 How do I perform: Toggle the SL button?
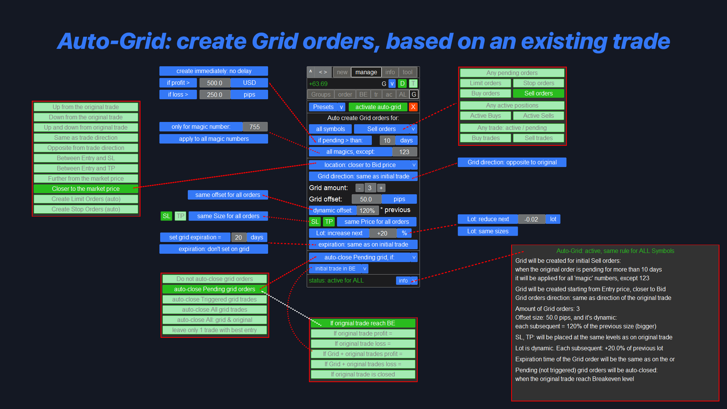point(315,222)
